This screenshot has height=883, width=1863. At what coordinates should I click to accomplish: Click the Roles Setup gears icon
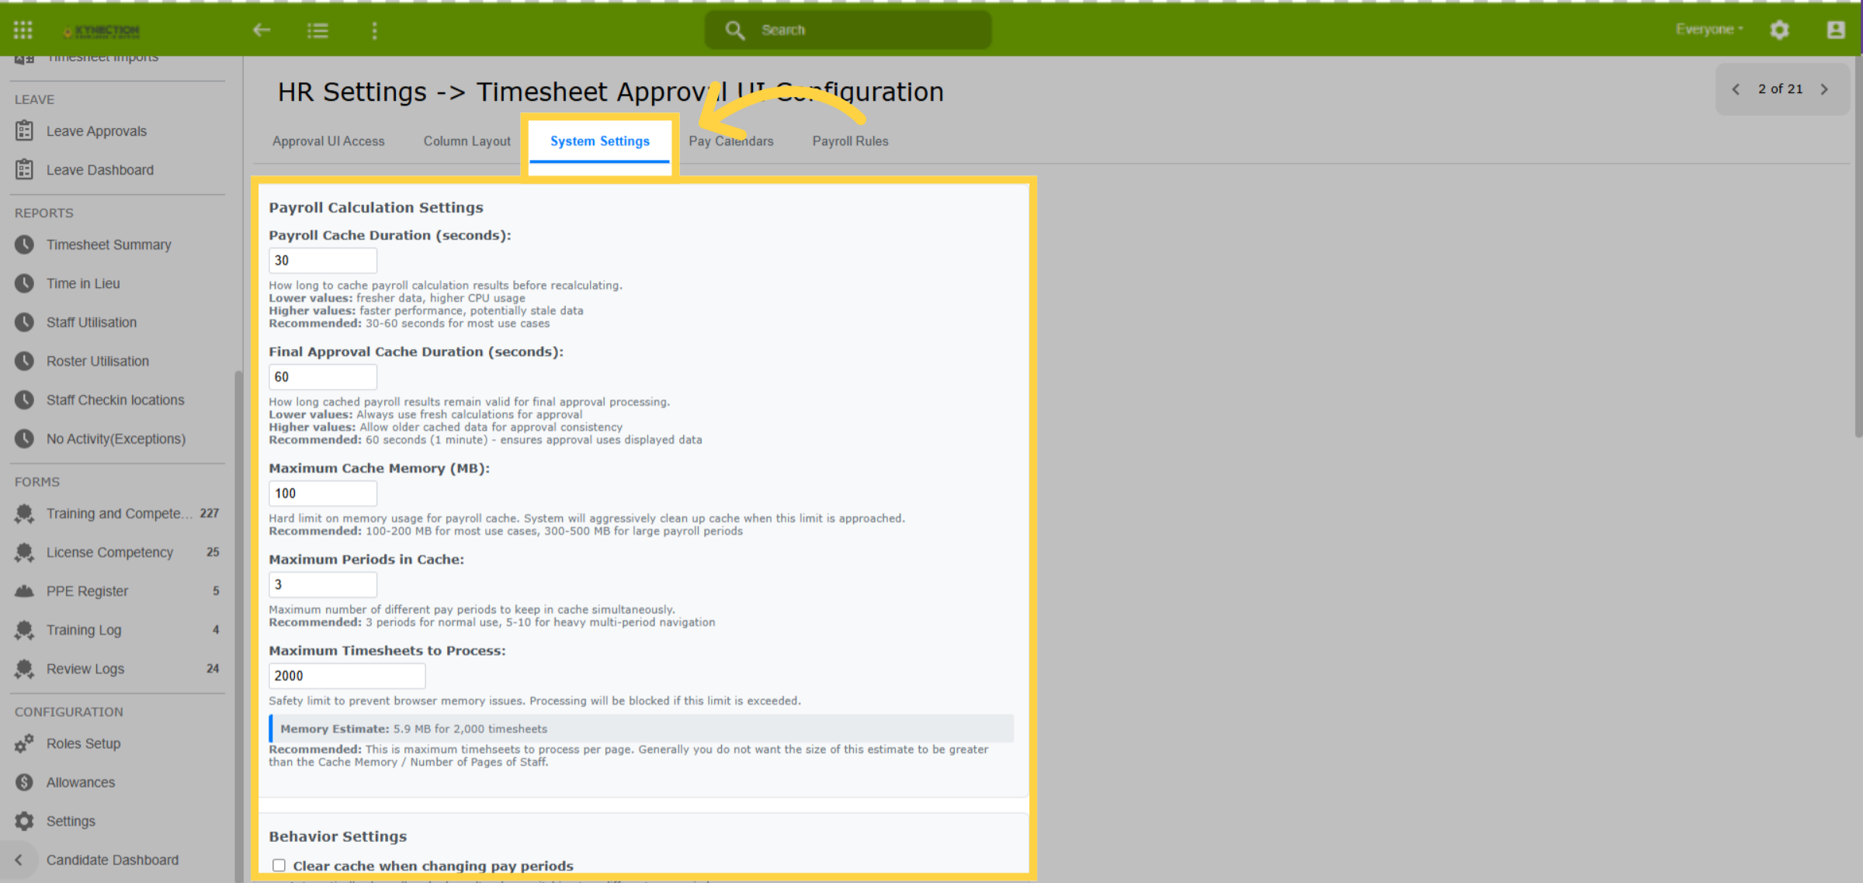(24, 743)
